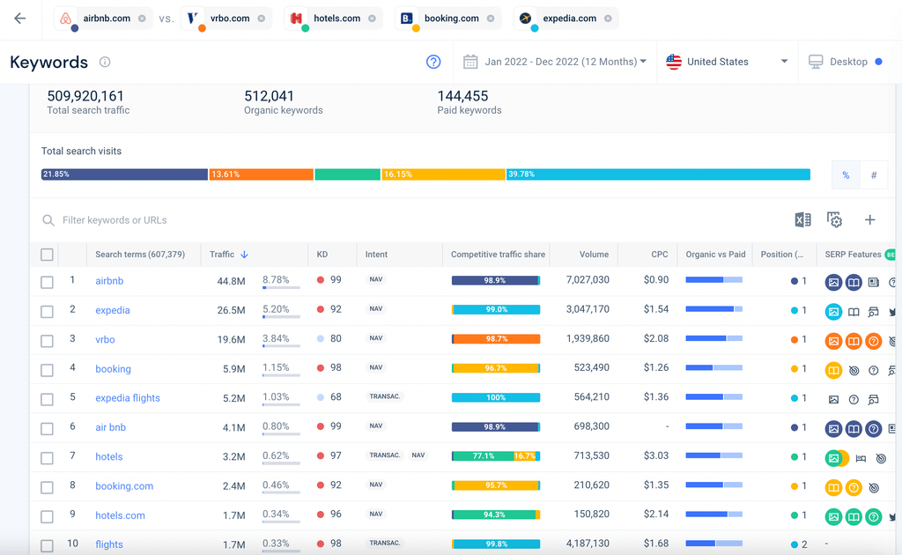Export the table to Excel
The image size is (902, 555).
pyautogui.click(x=802, y=219)
